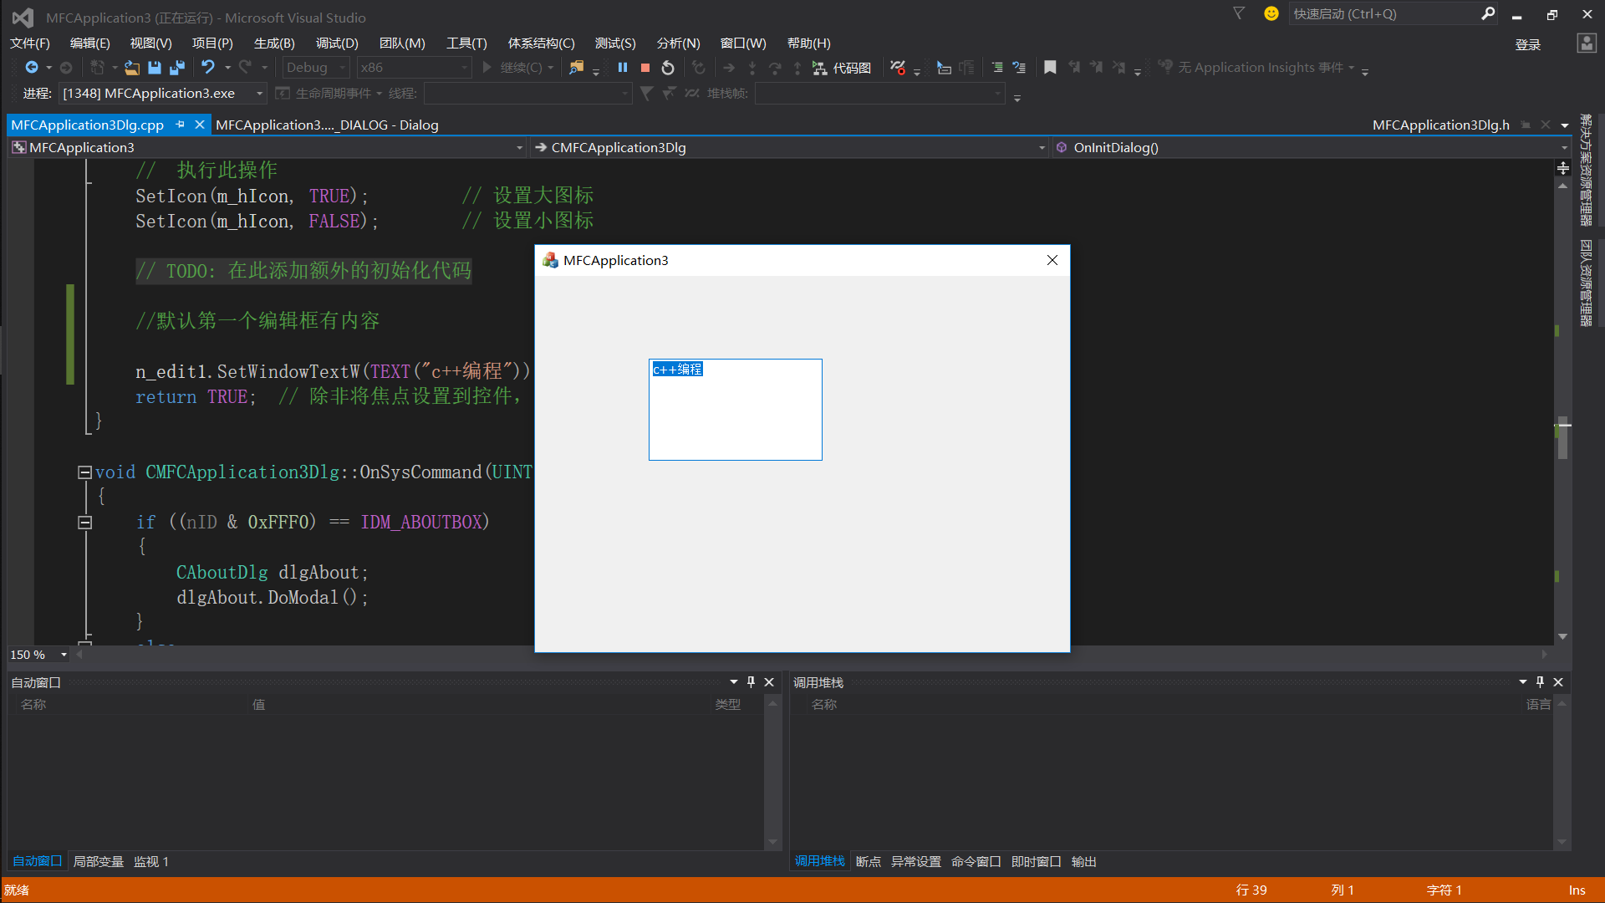This screenshot has width=1605, height=903.
Task: Open the 断点 breakpoints tab
Action: pos(868,861)
